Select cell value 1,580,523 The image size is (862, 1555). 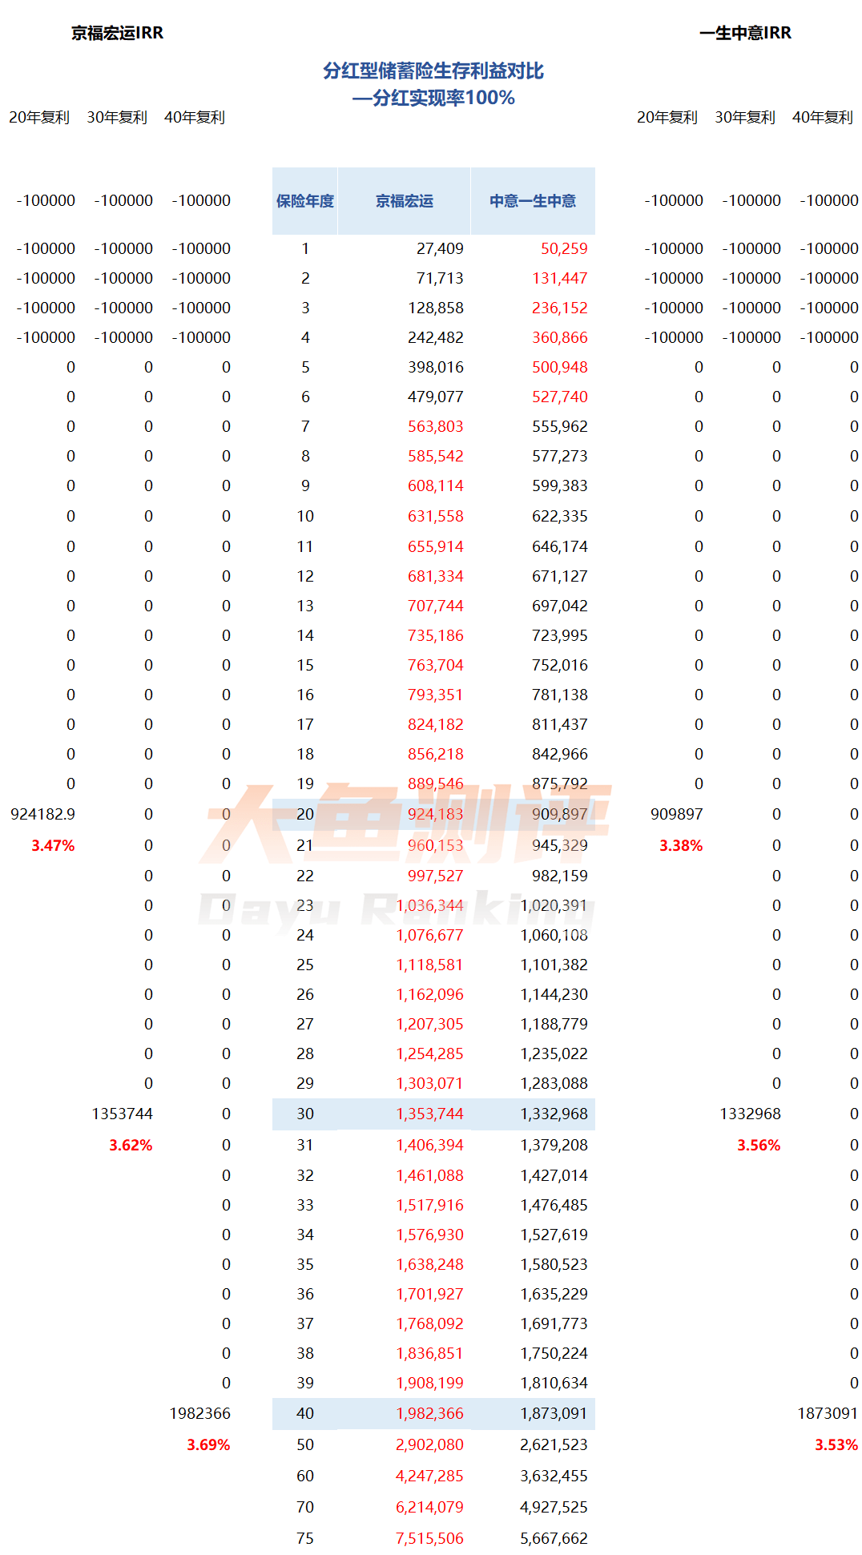click(554, 1264)
